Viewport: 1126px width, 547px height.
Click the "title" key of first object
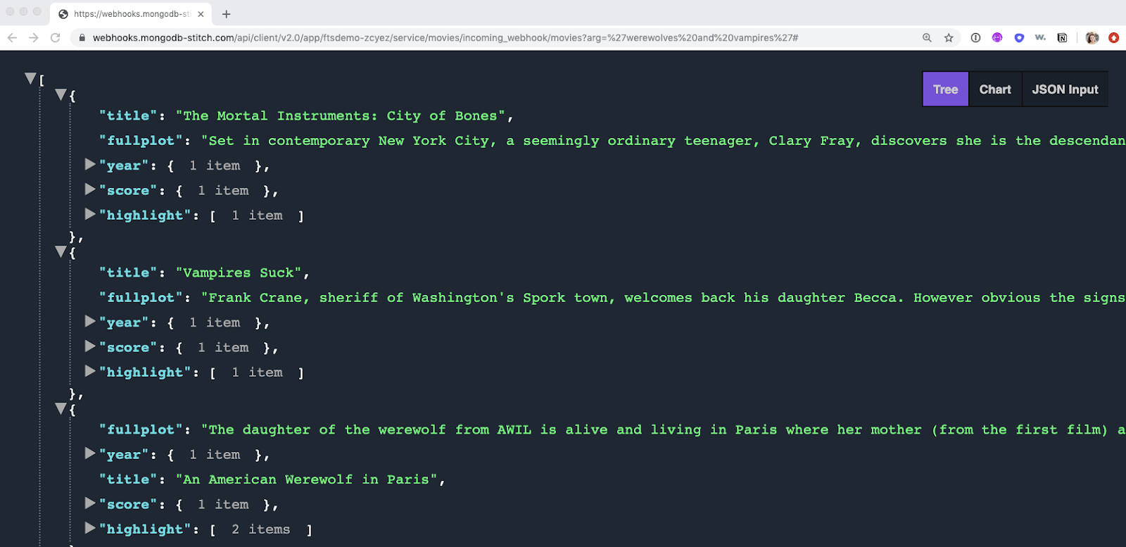coord(128,116)
